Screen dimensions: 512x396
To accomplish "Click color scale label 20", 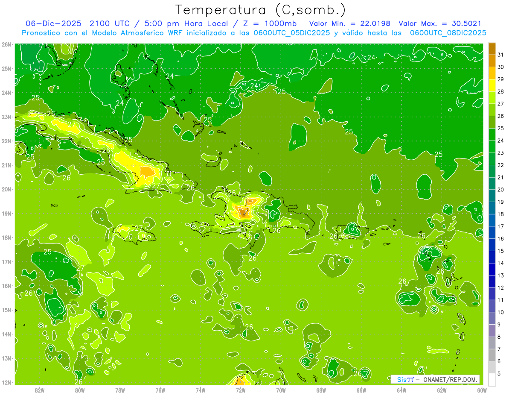I will 501,190.
